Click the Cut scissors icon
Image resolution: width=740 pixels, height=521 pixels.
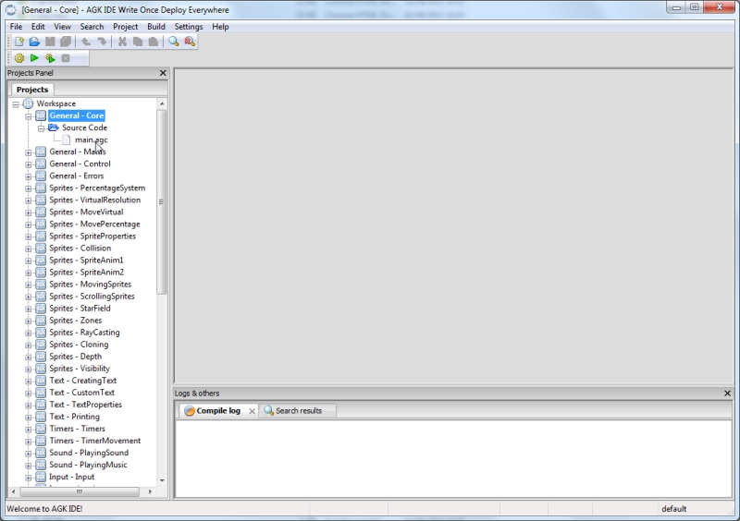click(122, 42)
